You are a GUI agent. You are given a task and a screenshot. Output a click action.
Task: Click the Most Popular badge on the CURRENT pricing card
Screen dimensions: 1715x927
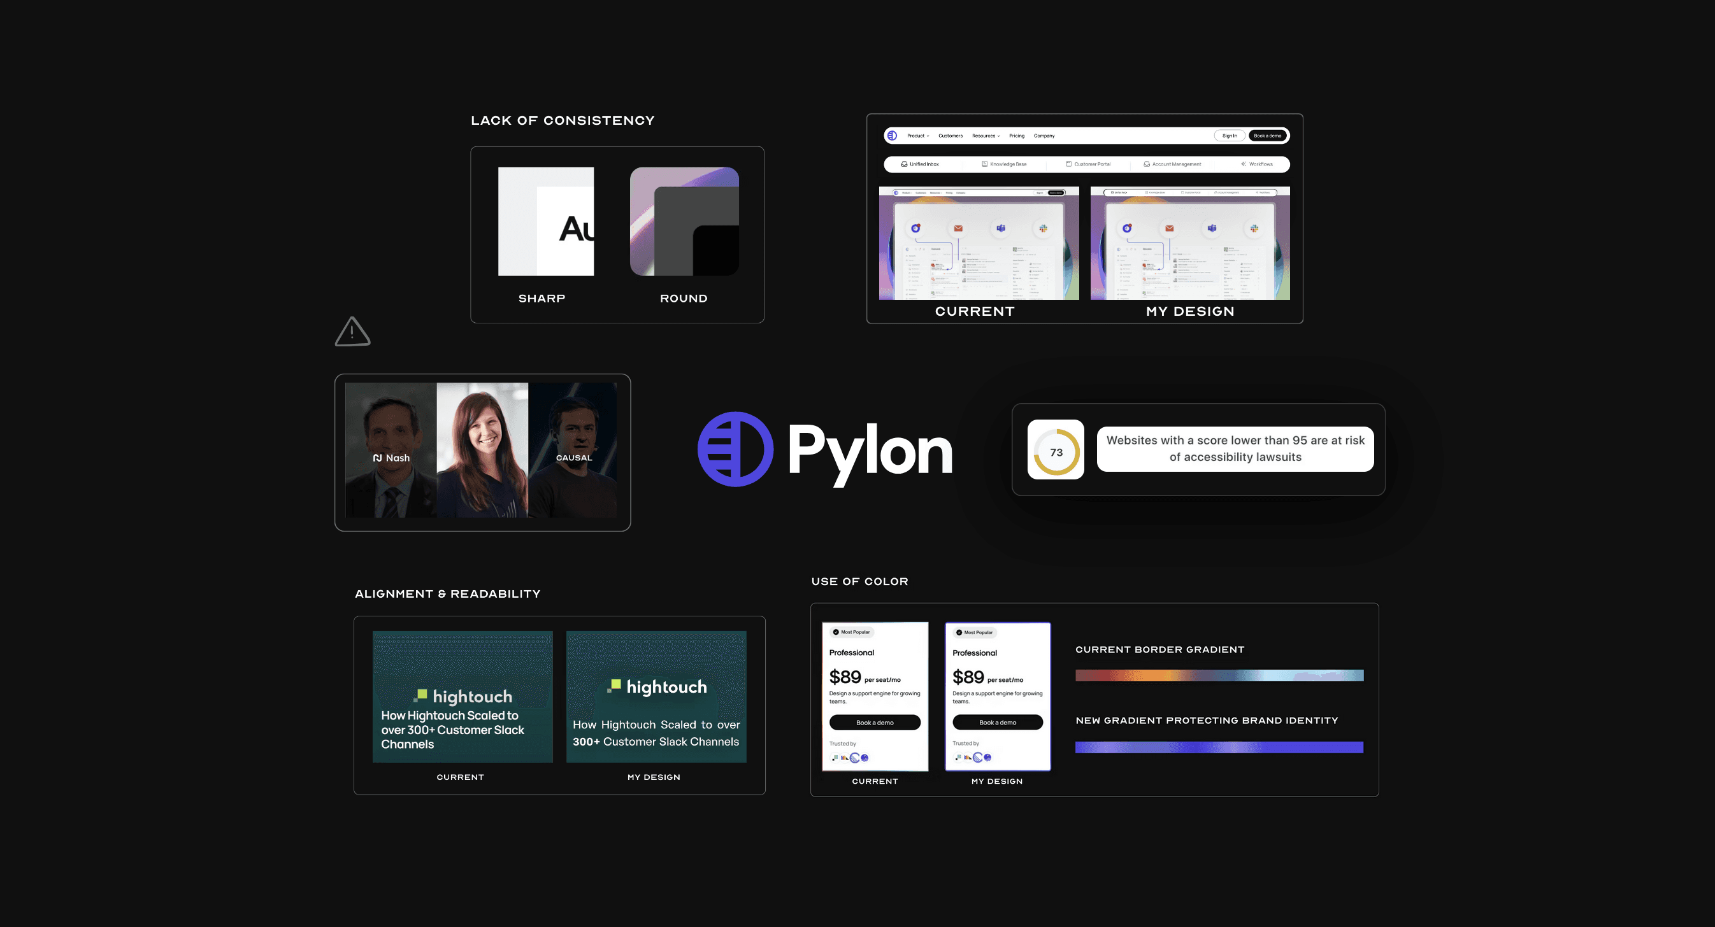point(852,632)
